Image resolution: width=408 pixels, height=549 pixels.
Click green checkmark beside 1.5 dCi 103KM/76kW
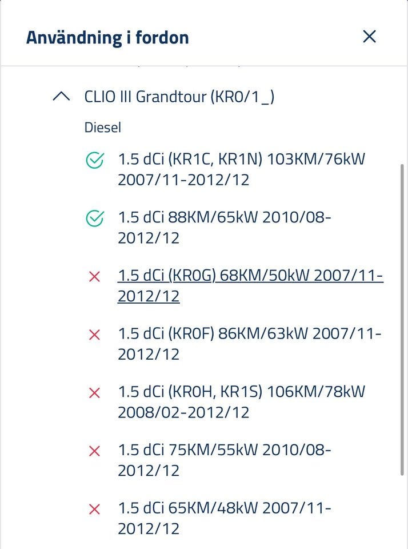[95, 162]
